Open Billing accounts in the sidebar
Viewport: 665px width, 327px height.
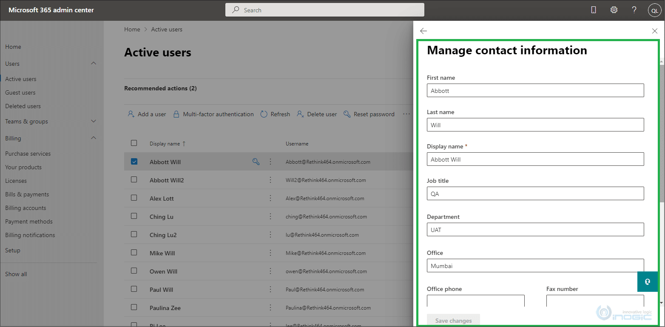[x=26, y=208]
